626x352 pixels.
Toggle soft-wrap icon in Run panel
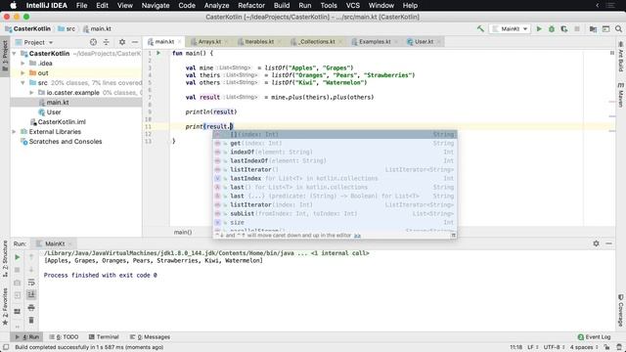coord(31,283)
